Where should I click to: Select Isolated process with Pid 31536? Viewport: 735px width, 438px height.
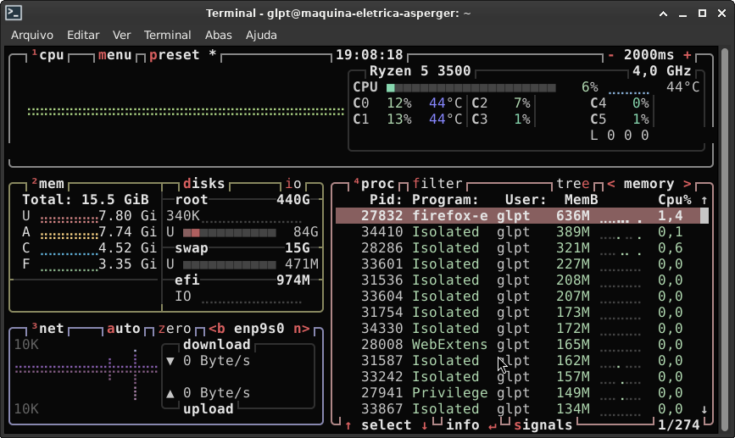pyautogui.click(x=518, y=280)
